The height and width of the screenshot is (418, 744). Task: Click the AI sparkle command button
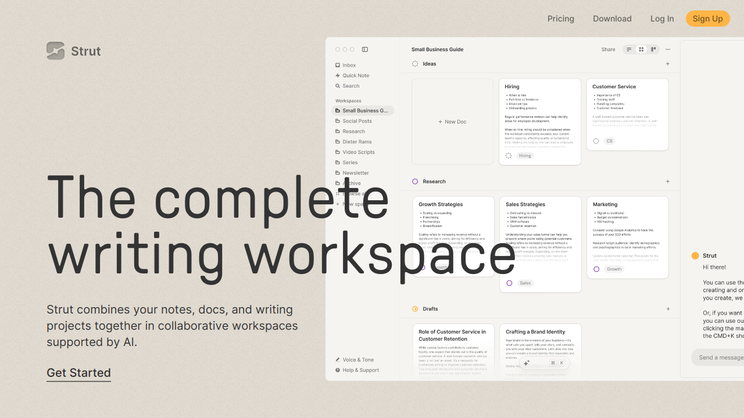527,363
